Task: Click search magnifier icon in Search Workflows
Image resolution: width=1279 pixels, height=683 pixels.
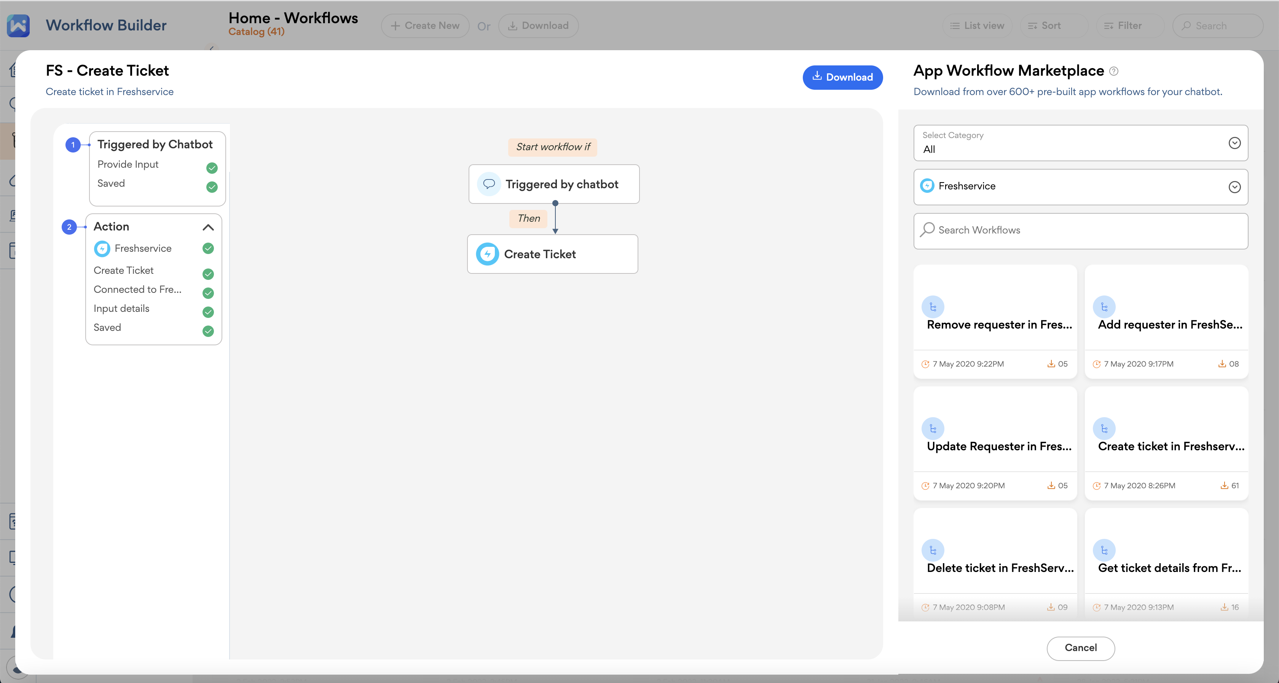Action: click(927, 230)
